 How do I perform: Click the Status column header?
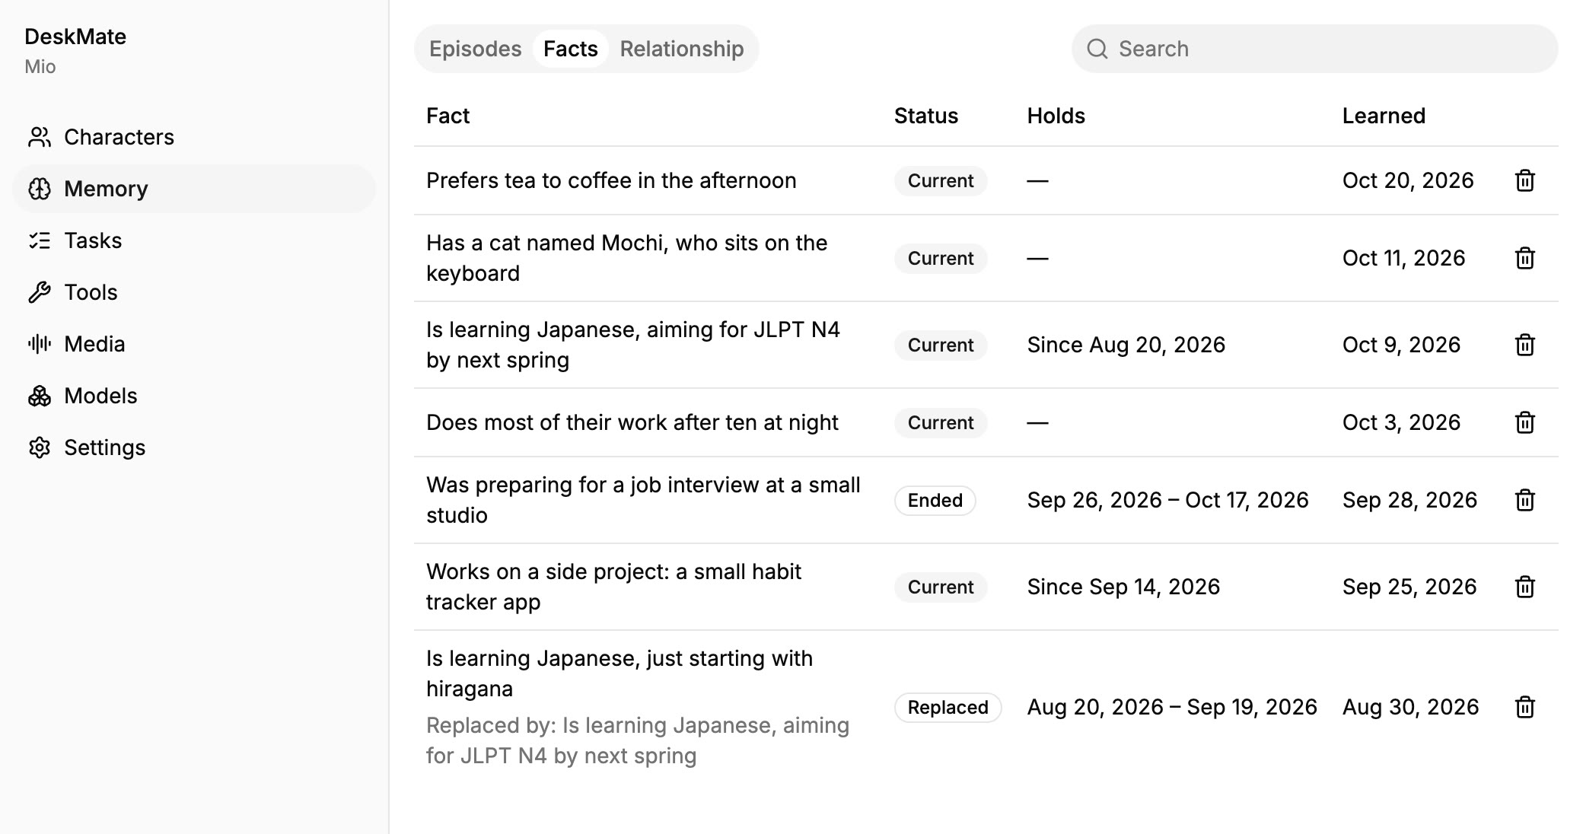tap(925, 116)
